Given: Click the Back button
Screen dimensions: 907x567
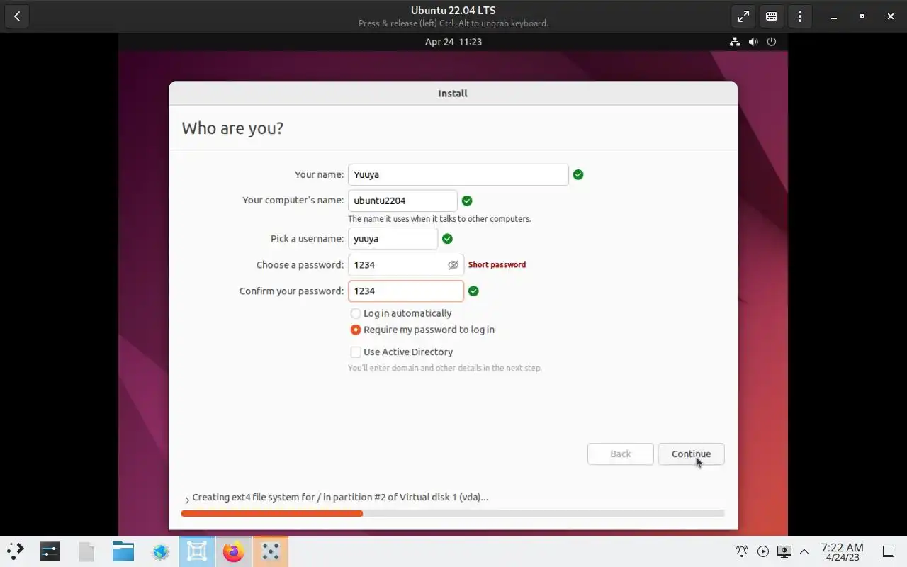Looking at the screenshot, I should pos(620,454).
